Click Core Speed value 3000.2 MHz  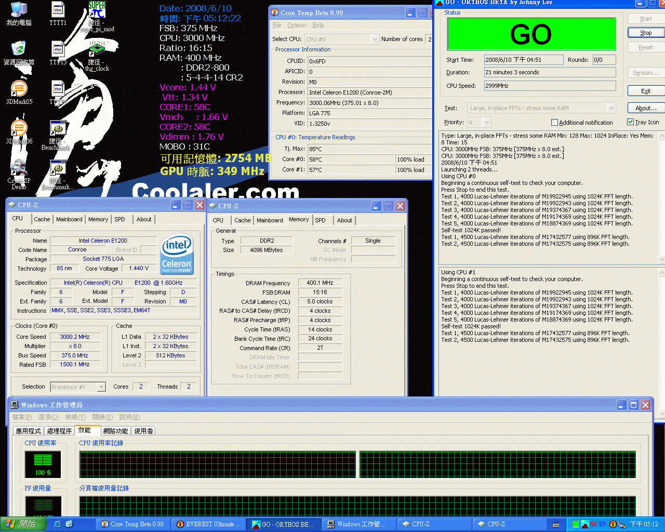point(75,337)
